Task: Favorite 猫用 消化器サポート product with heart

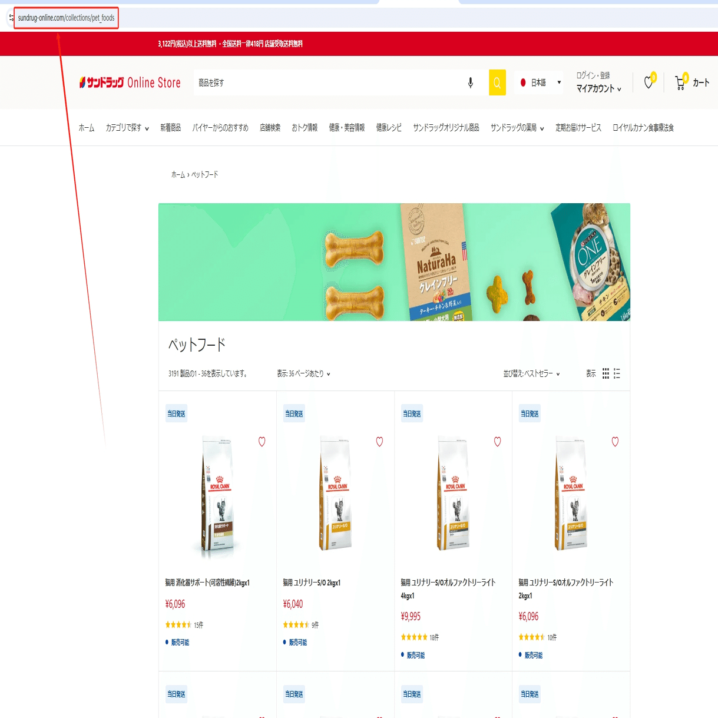Action: tap(262, 442)
